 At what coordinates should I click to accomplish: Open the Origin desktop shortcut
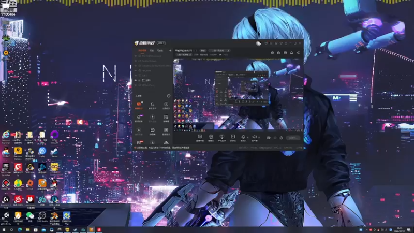(x=30, y=185)
